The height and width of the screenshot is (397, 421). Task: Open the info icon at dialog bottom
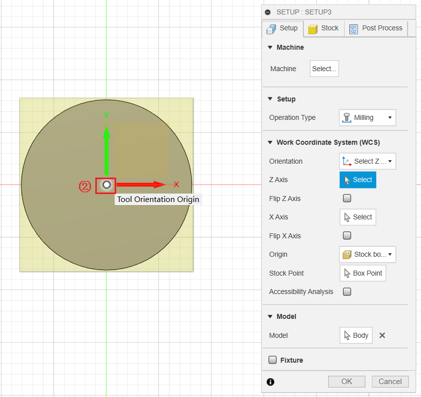271,382
